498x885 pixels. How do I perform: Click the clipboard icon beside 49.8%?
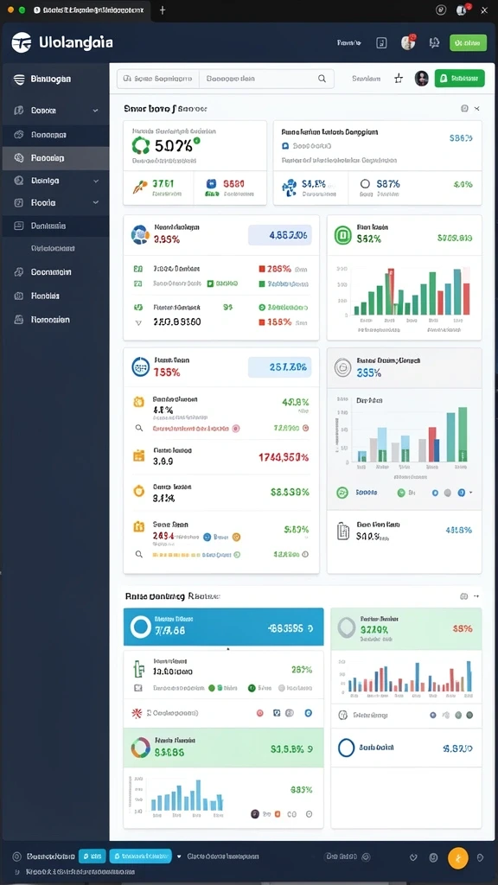click(342, 532)
